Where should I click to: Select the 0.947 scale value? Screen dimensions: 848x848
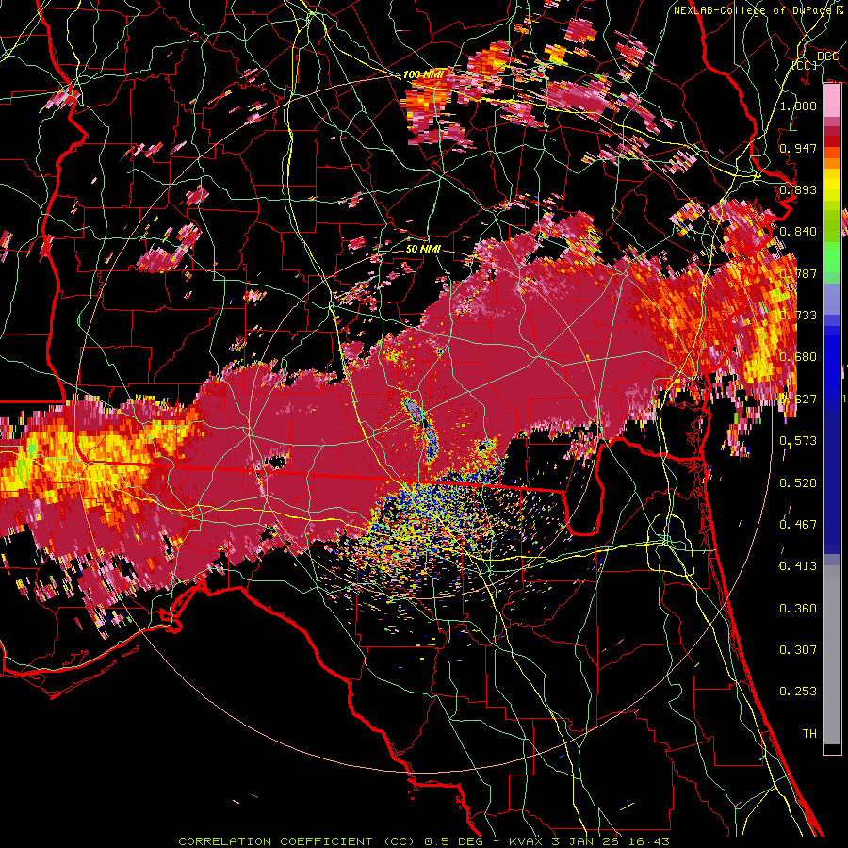click(x=798, y=148)
